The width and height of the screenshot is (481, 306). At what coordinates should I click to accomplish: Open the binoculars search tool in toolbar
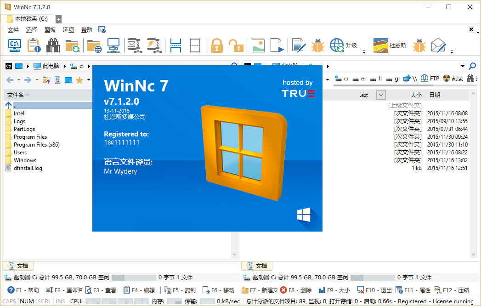point(54,45)
